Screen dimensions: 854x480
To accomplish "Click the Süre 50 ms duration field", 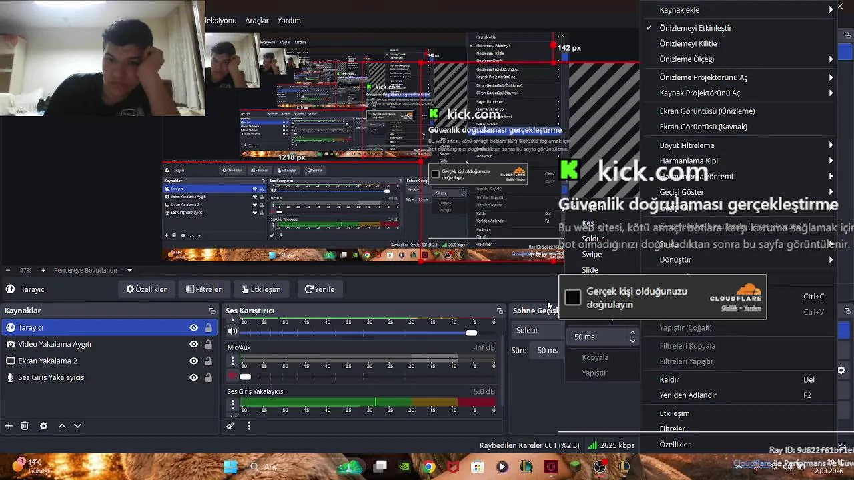I will click(x=547, y=350).
